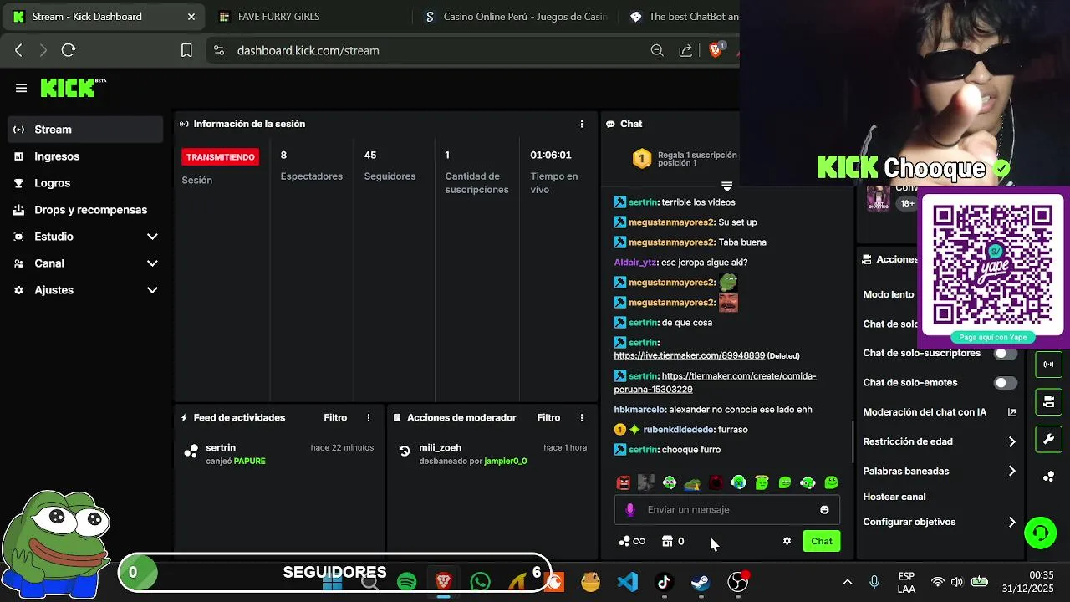1070x602 pixels.
Task: Open the emoji picker in message box
Action: [x=824, y=510]
